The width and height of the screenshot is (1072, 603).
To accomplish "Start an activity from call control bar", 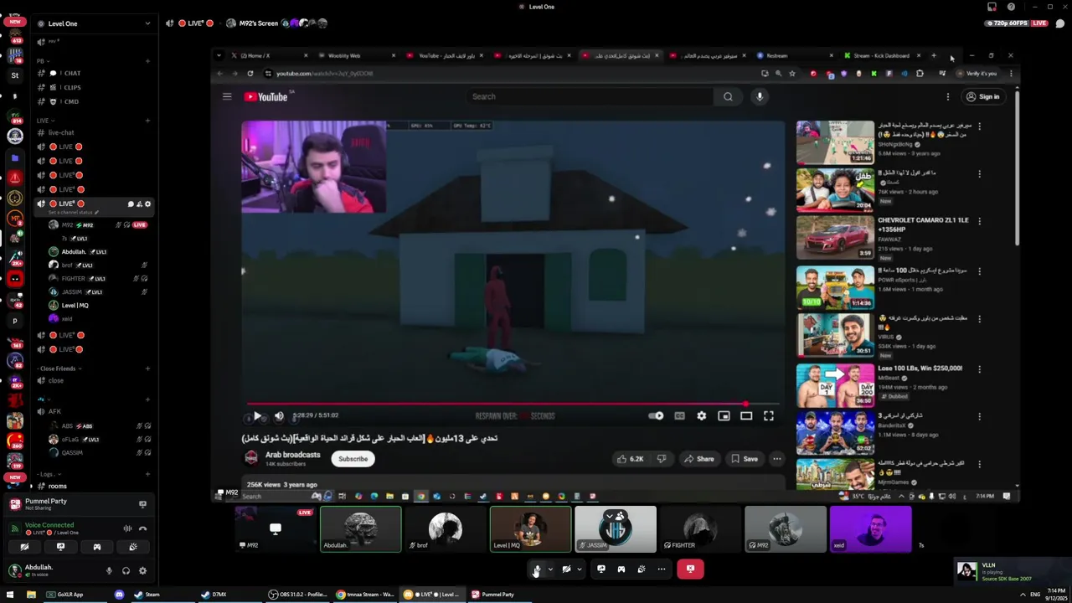I will click(x=621, y=569).
